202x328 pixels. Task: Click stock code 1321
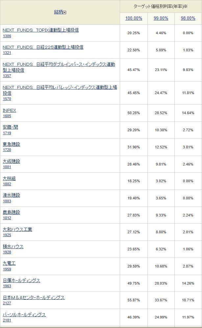pos(7,53)
